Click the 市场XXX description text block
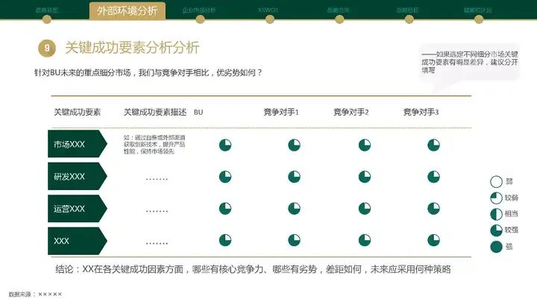 click(154, 145)
